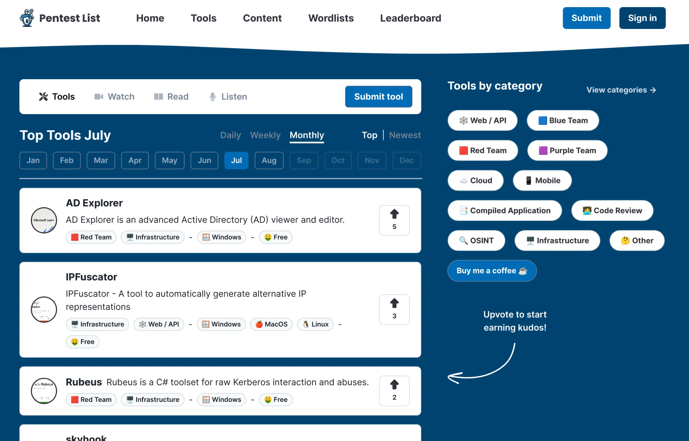Image resolution: width=689 pixels, height=441 pixels.
Task: Click the Pentest List logo icon
Action: 27,18
